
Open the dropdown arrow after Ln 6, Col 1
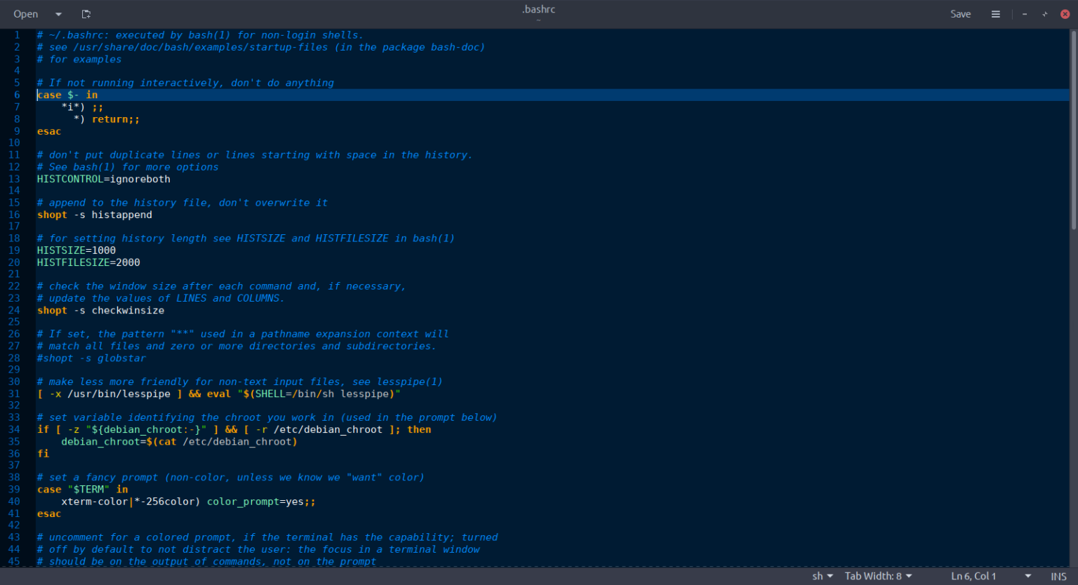(1027, 576)
